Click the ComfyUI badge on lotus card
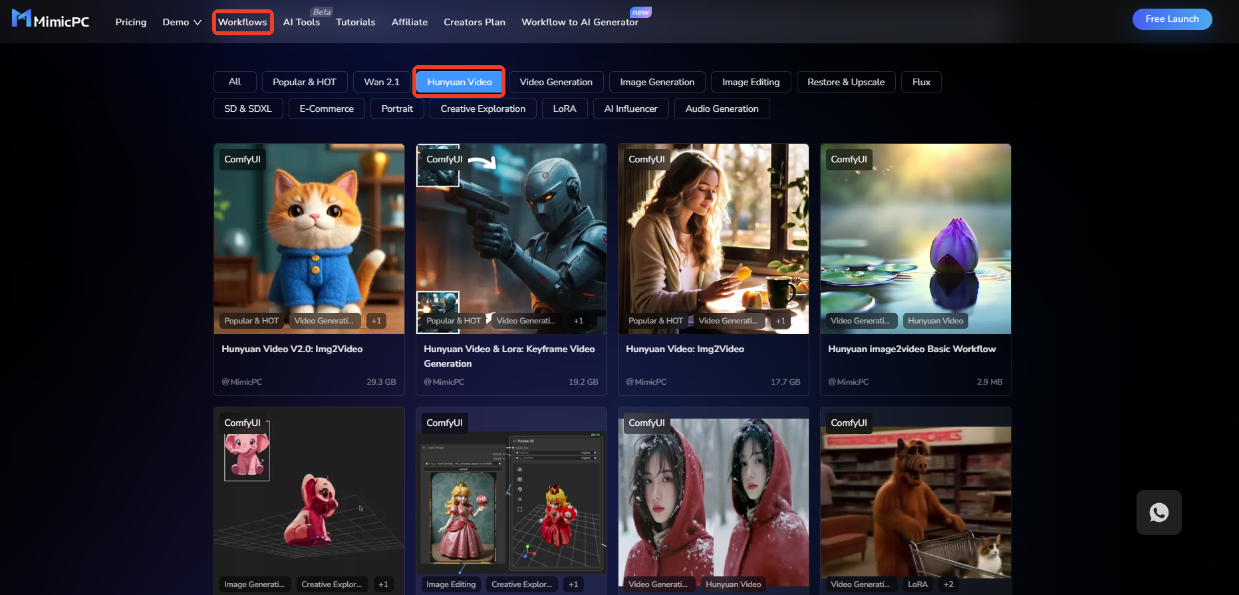 [849, 159]
